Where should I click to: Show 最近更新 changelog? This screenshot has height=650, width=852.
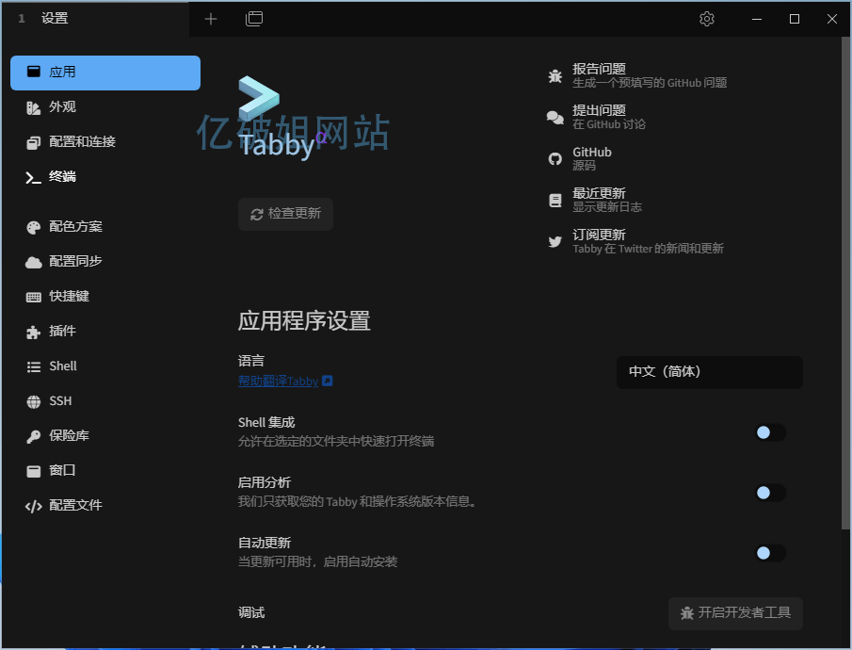pos(607,200)
